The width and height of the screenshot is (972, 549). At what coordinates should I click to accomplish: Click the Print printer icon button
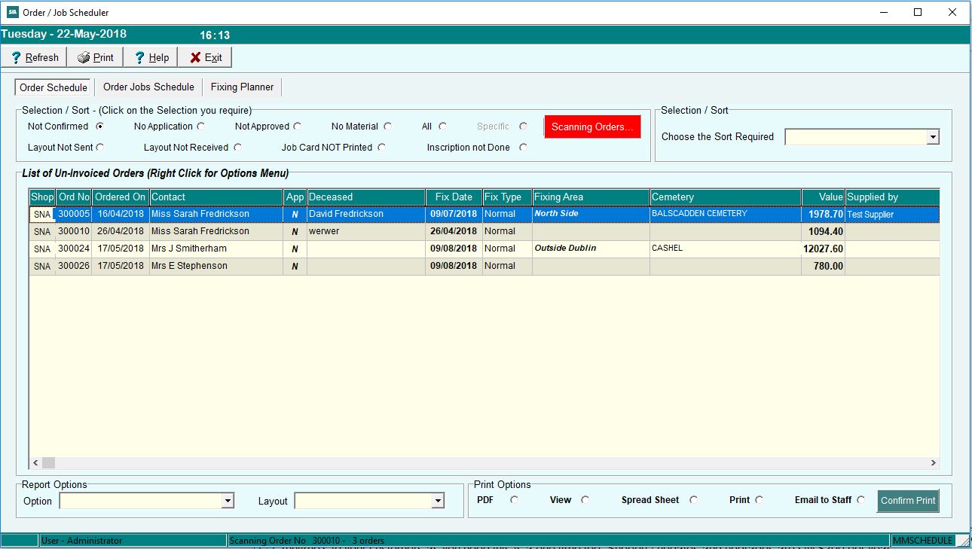point(95,58)
